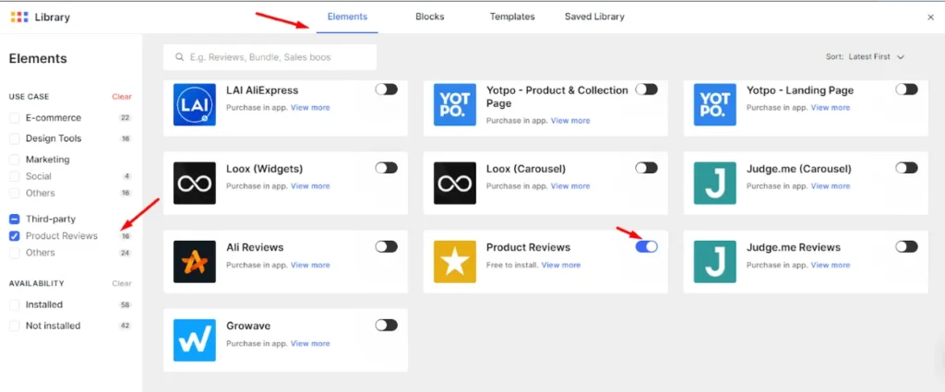Switch on the Ali Reviews toggle

(387, 246)
